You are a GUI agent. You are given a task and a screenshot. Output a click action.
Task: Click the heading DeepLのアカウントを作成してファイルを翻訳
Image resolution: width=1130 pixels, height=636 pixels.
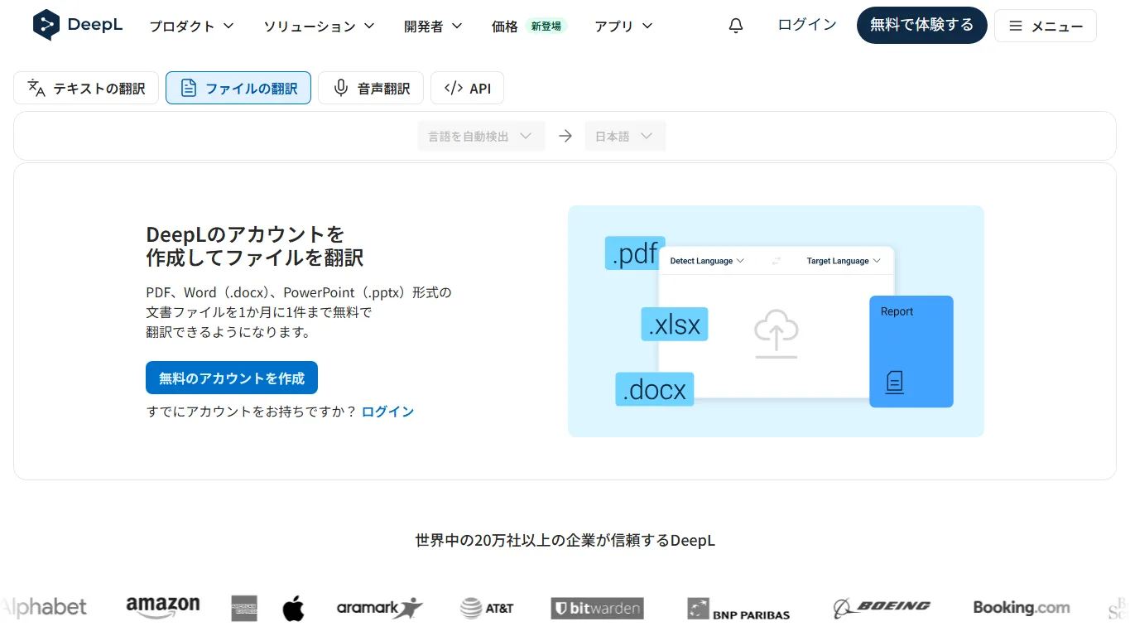click(x=255, y=245)
